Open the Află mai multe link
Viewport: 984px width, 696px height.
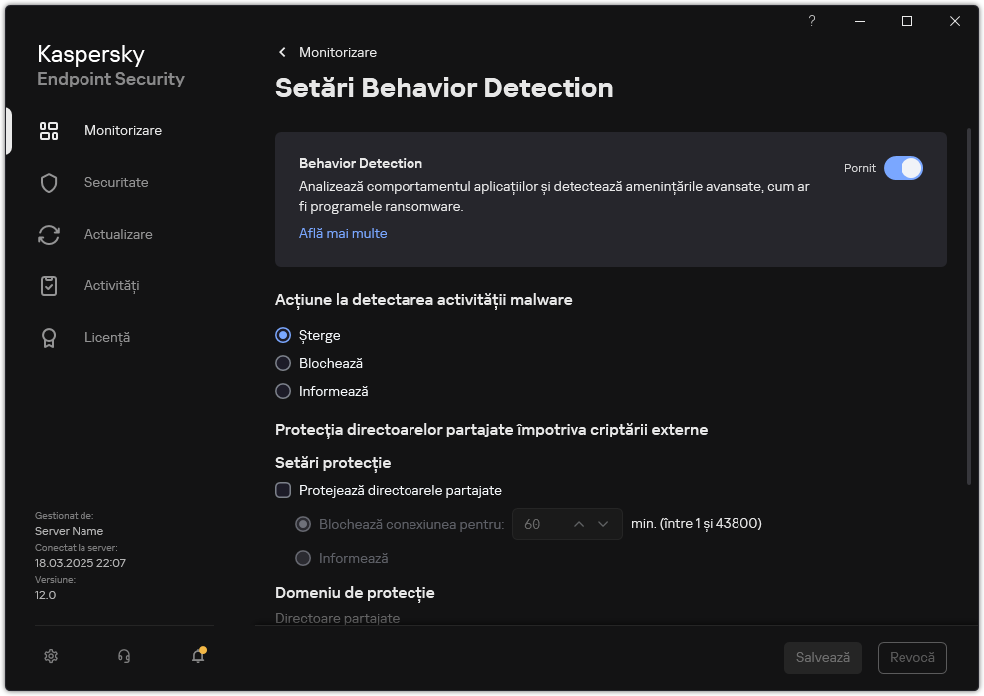[342, 232]
